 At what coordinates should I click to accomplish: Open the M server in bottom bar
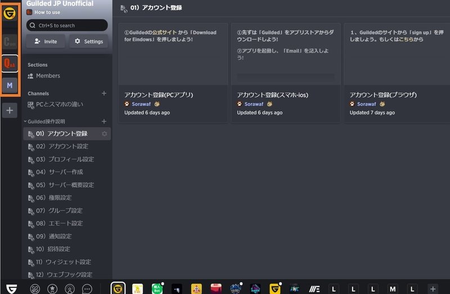[393, 288]
